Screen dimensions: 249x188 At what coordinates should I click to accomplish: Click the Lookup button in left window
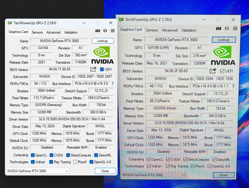pos(103,41)
